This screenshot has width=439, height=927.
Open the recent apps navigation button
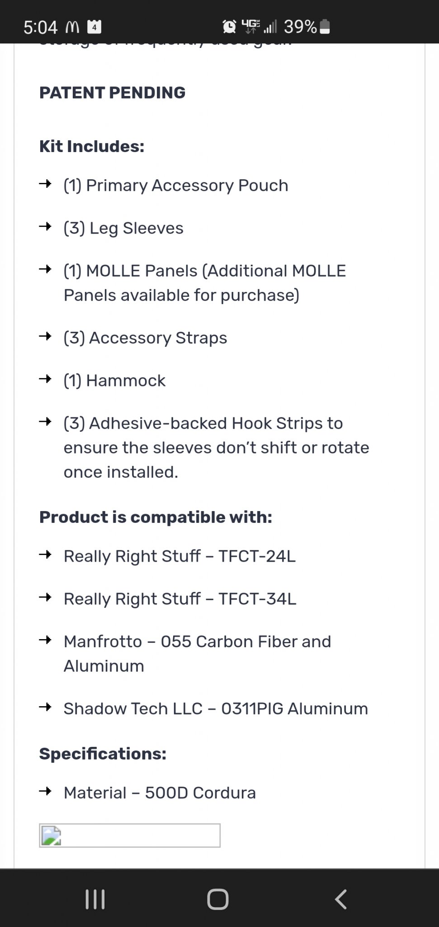point(95,899)
